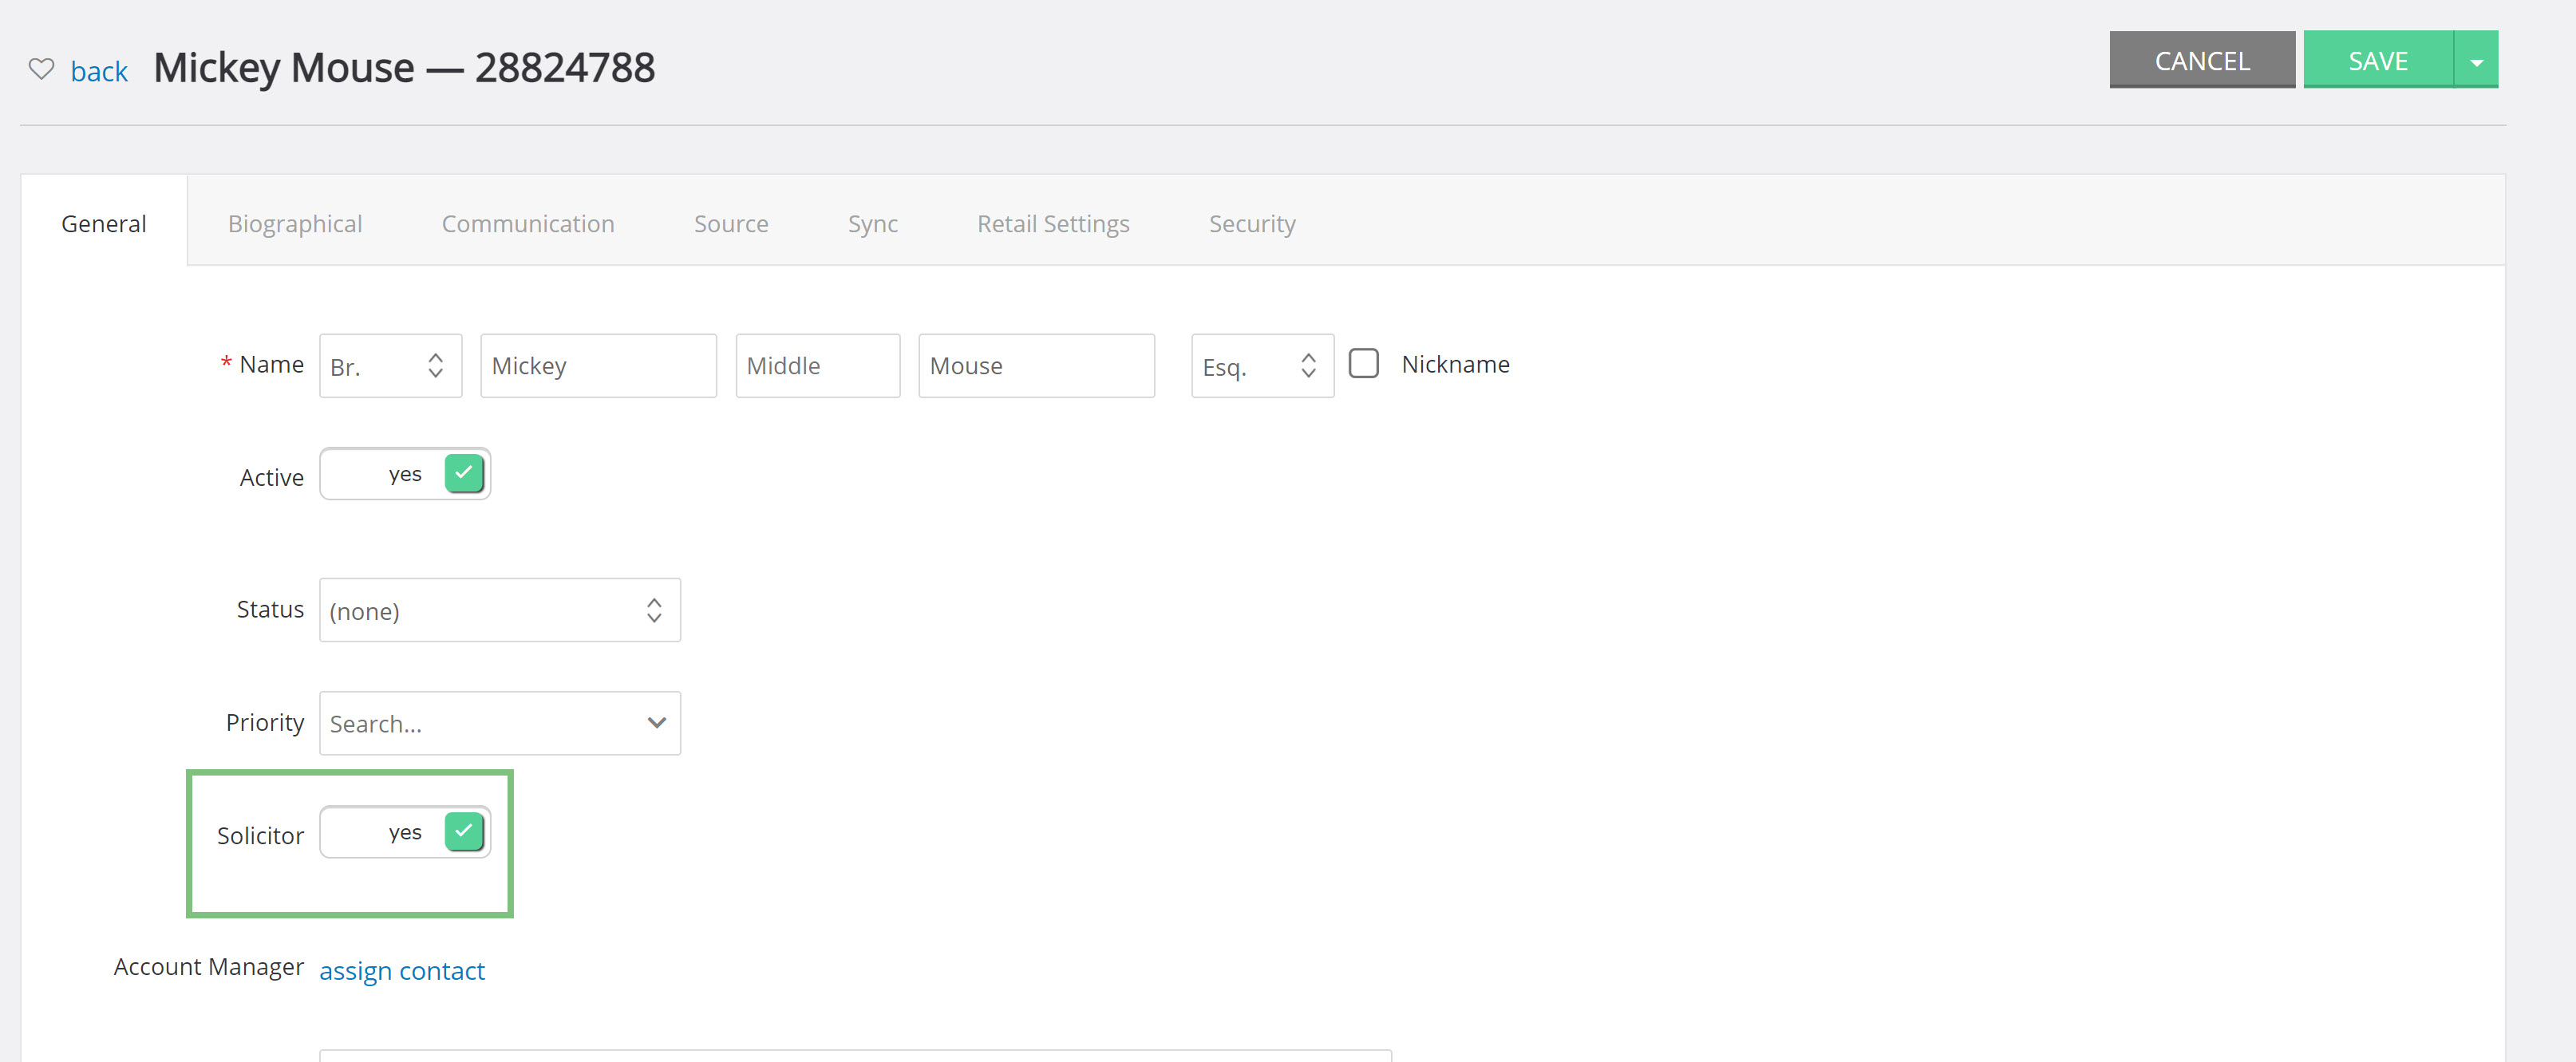Viewport: 2576px width, 1062px height.
Task: Open the Communication tab
Action: pyautogui.click(x=528, y=223)
